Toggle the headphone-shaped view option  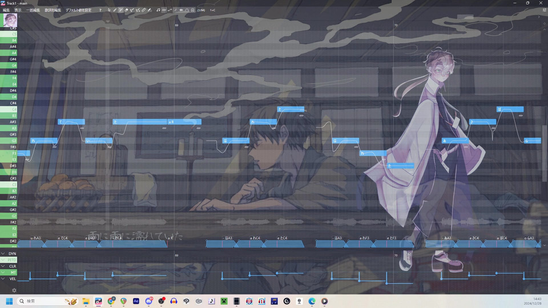192,10
